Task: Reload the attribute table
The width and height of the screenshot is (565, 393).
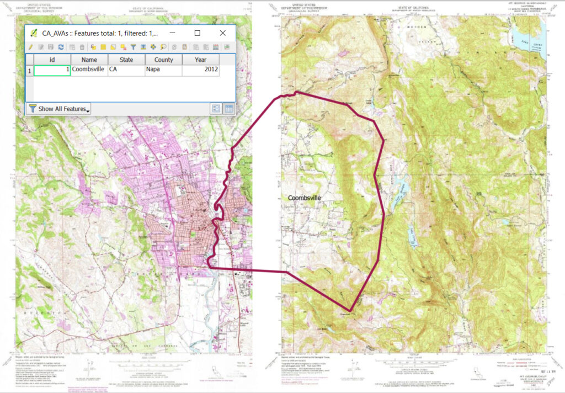Action: coord(61,47)
